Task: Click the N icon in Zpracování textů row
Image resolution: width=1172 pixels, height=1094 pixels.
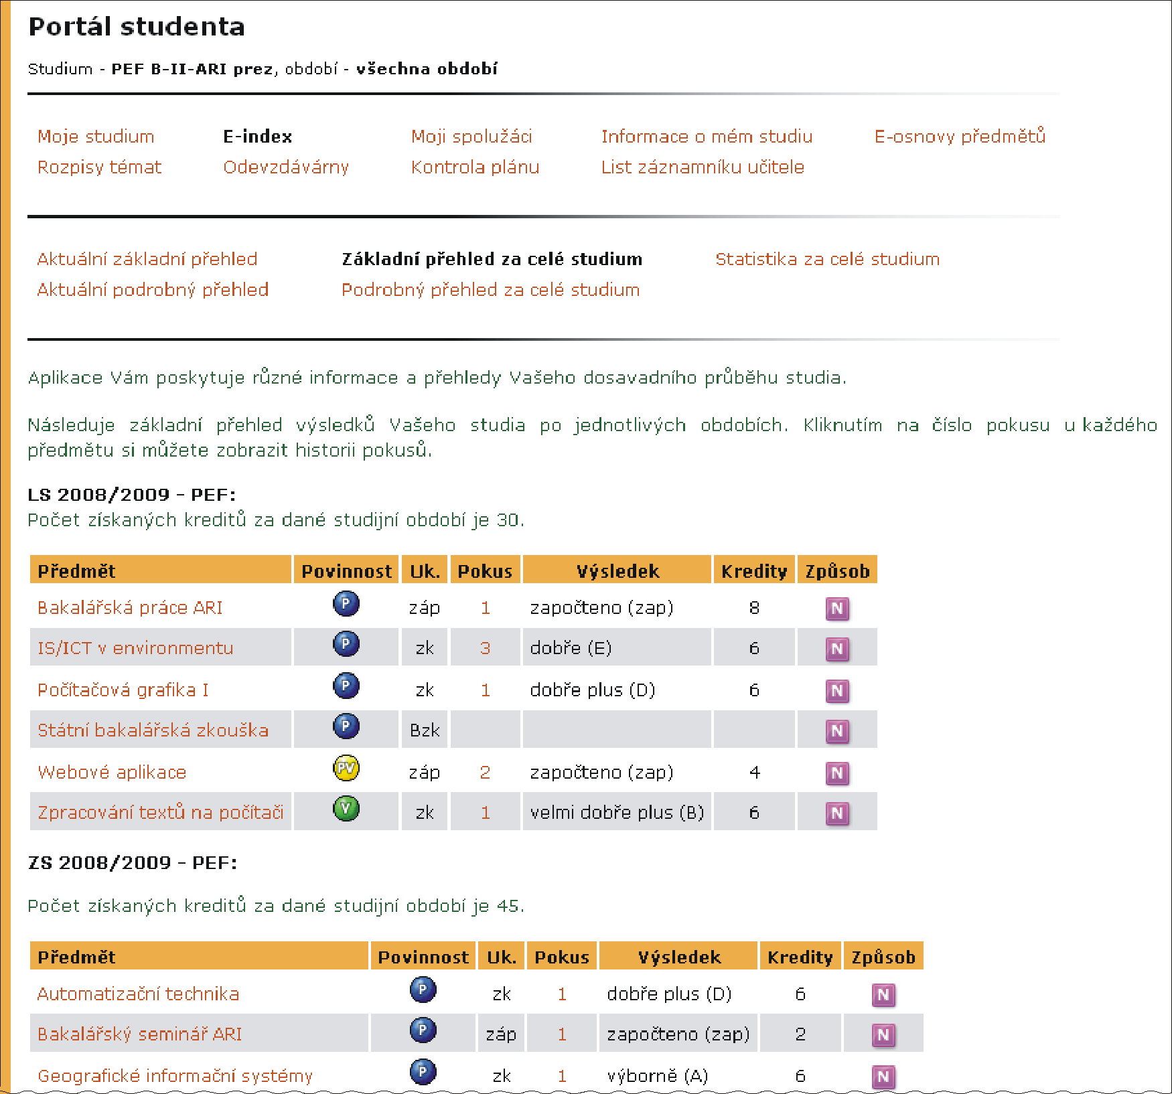Action: pos(837,814)
